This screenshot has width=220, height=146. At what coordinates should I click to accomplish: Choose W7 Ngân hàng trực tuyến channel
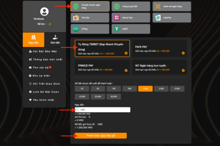pos(159,67)
